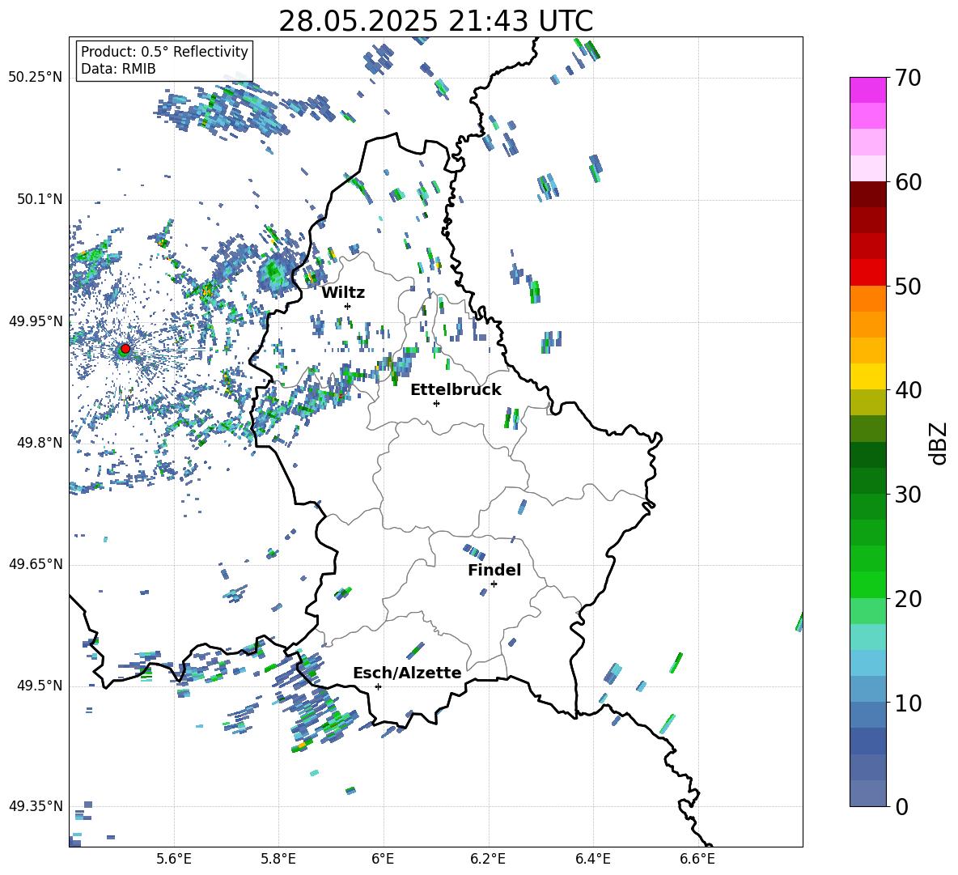Click the 50.25°N latitude label
The image size is (958, 875).
pos(36,78)
